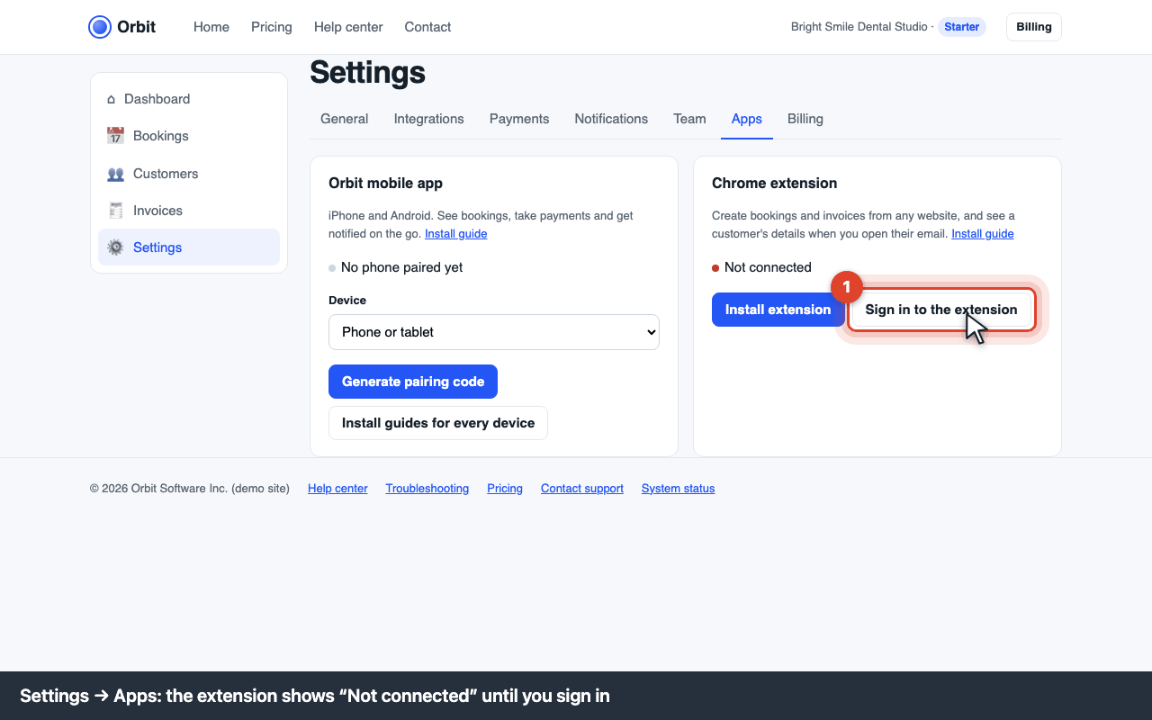Click the Billing button in header
The height and width of the screenshot is (720, 1152).
point(1034,27)
